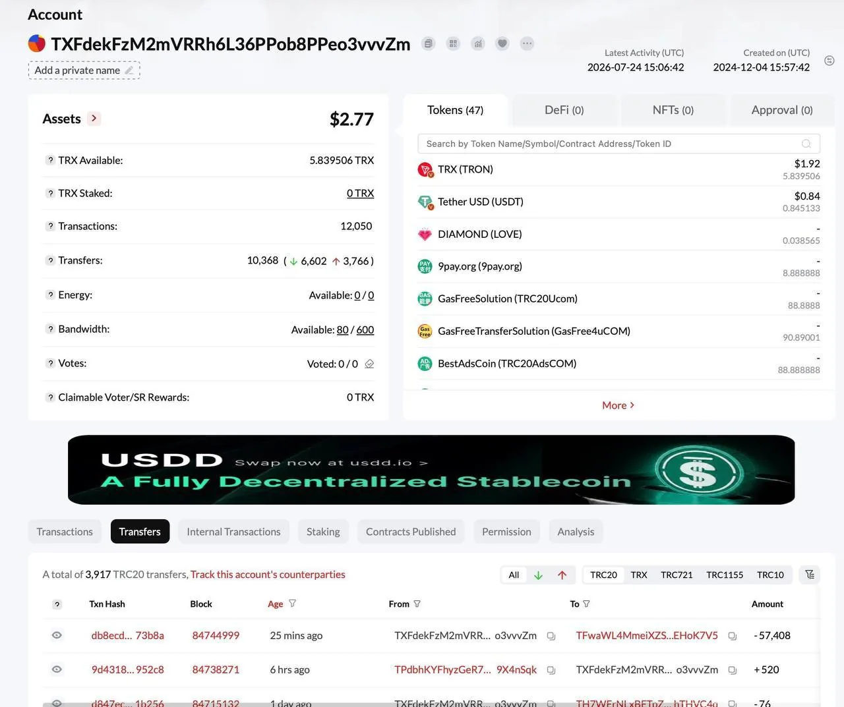Copy the account address using the copy icon
The image size is (844, 707).
click(x=429, y=43)
